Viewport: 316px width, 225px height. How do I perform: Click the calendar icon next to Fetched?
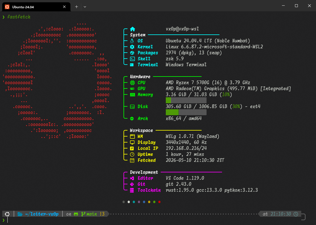click(132, 160)
